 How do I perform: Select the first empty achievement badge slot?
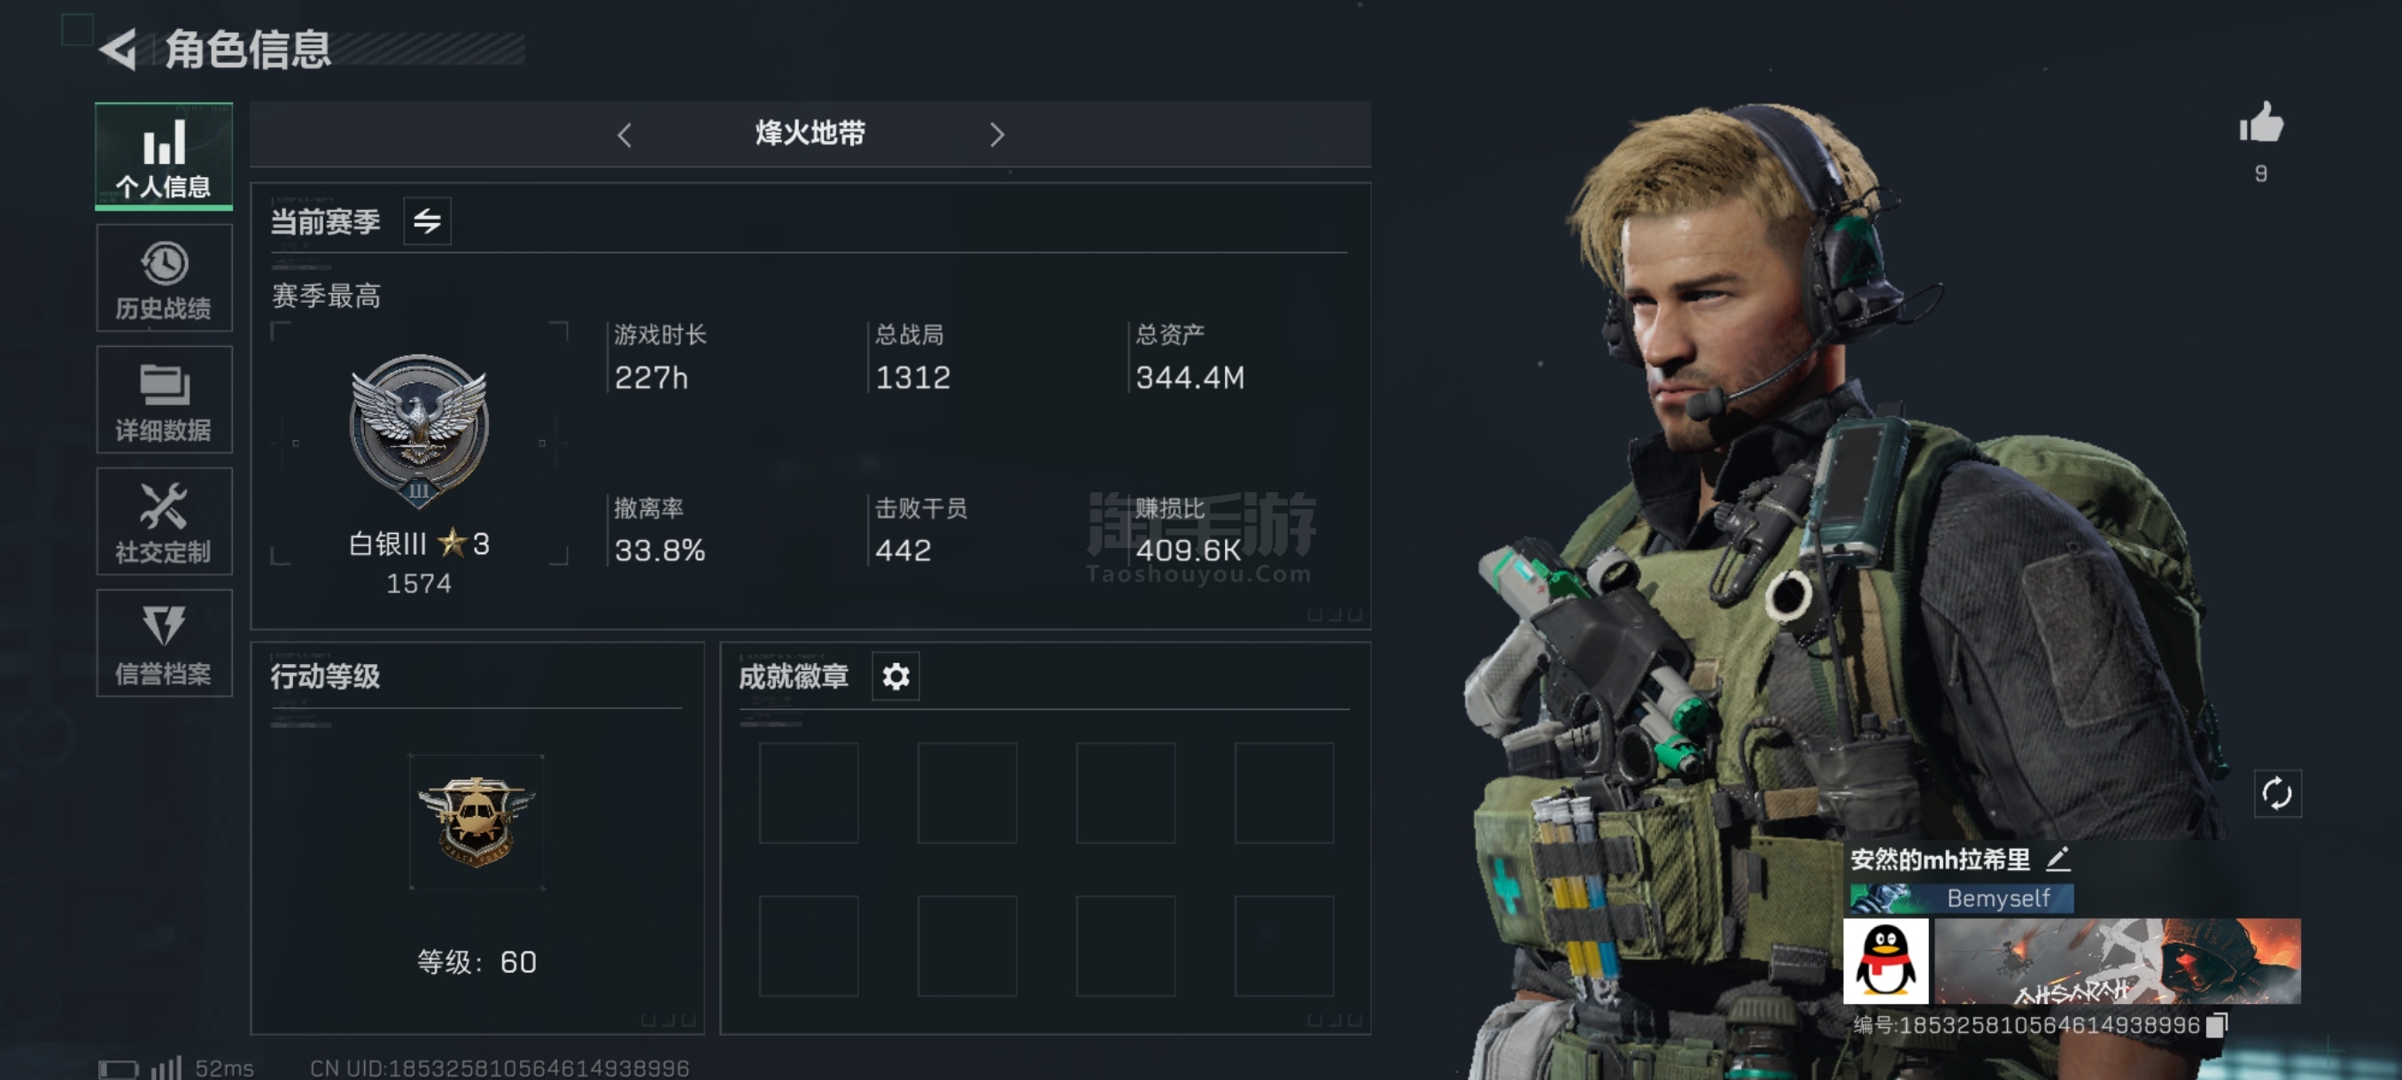pos(809,793)
